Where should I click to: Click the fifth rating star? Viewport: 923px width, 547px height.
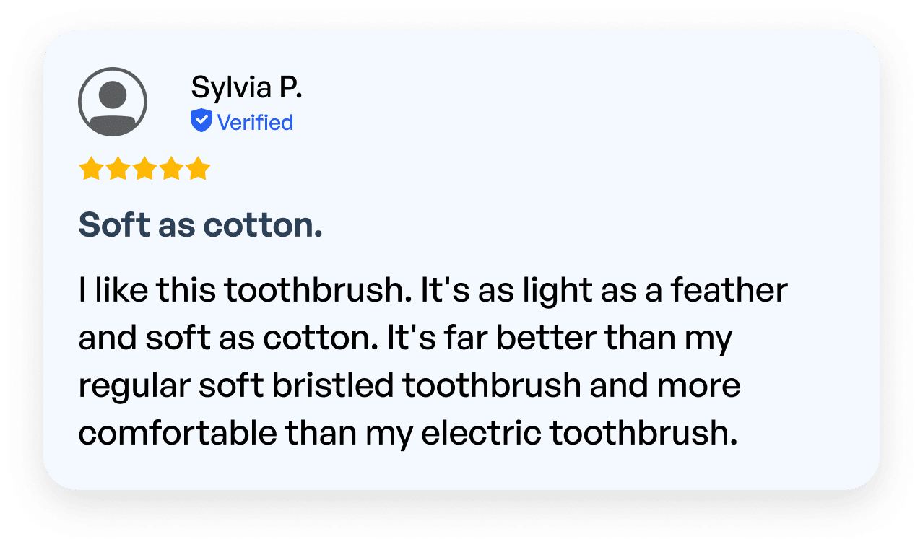[197, 170]
